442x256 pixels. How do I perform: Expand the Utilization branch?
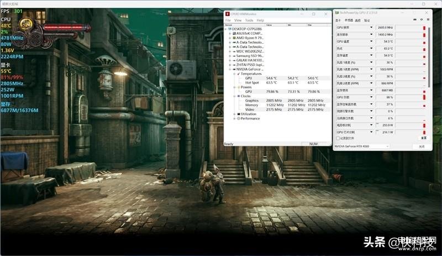234,114
